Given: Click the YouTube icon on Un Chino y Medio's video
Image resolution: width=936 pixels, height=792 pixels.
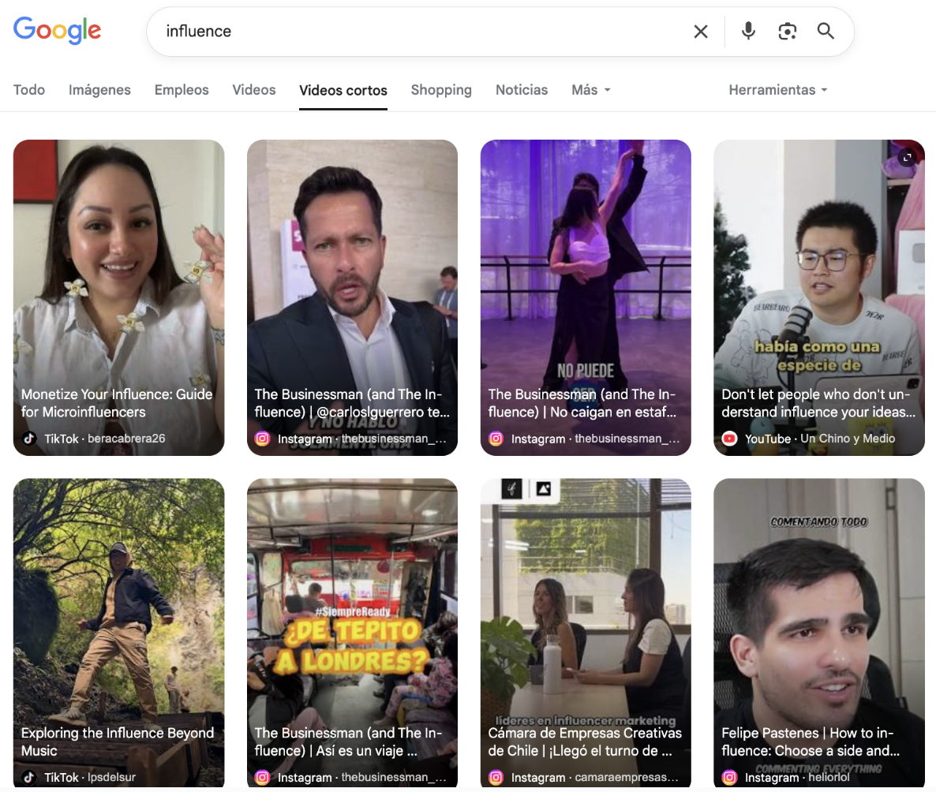Looking at the screenshot, I should pos(729,439).
